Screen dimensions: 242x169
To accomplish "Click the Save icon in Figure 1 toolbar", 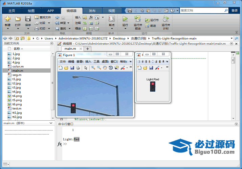I will click(72, 68).
